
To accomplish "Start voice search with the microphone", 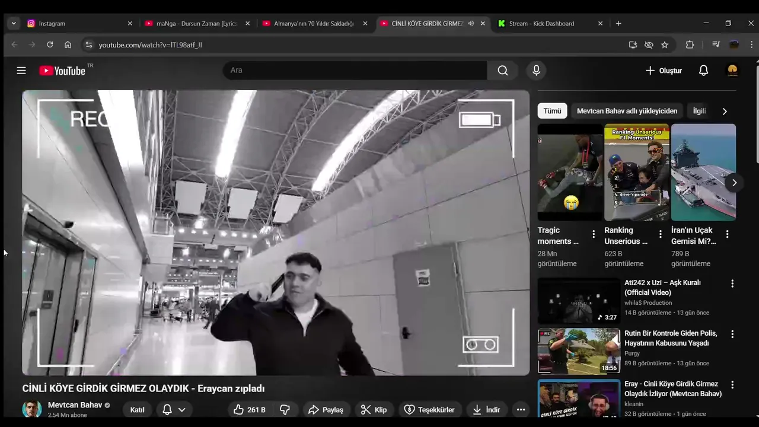I will tap(536, 71).
